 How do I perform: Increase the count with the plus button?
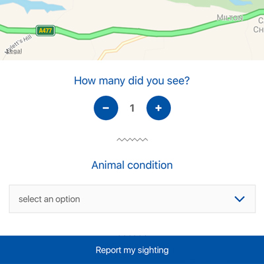pyautogui.click(x=158, y=108)
